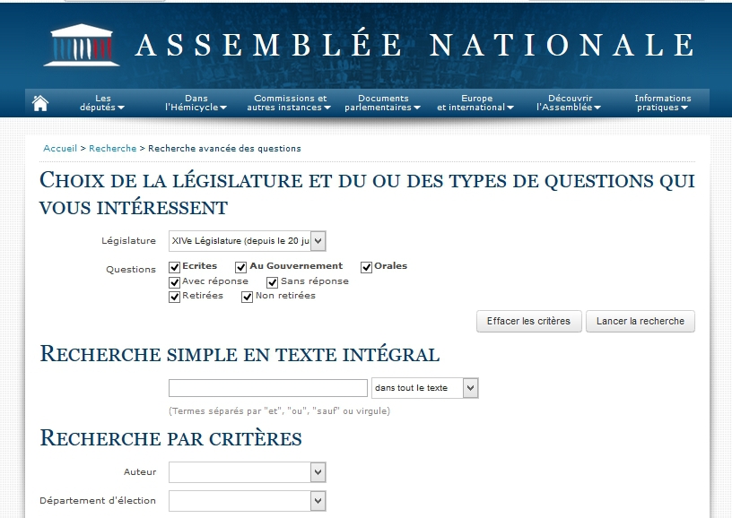Screen dimensions: 732x518
Task: Click the home icon in navigation bar
Action: pyautogui.click(x=40, y=103)
